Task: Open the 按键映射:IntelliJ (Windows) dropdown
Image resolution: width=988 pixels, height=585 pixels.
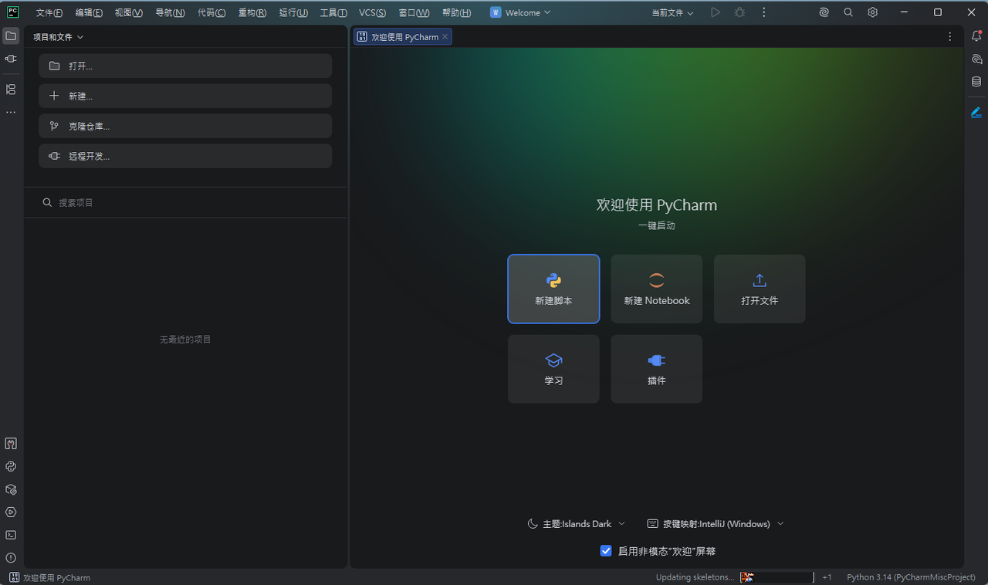Action: (716, 523)
